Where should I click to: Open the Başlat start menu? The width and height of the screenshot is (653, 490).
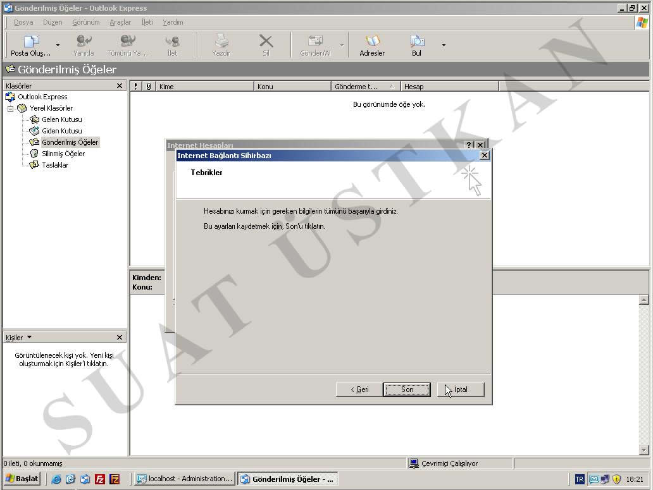click(x=22, y=479)
